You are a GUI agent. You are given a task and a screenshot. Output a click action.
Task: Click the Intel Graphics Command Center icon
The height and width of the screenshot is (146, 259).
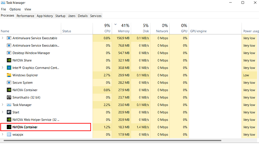pos(9,68)
